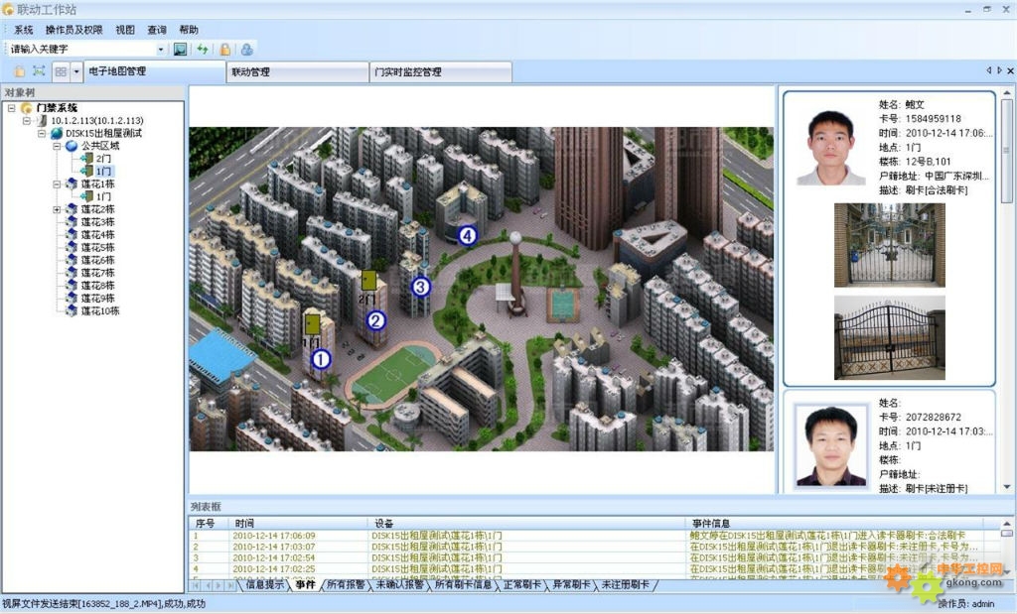Open the 操作员及权限 menu

[x=73, y=30]
